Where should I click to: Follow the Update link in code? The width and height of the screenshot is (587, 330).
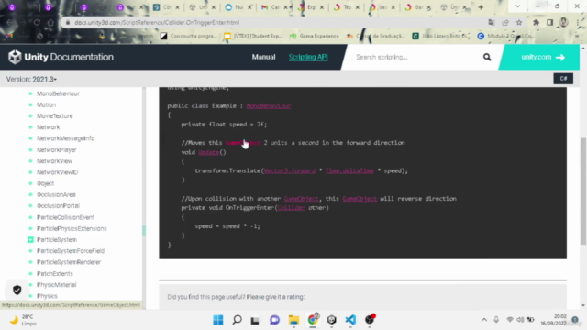208,152
